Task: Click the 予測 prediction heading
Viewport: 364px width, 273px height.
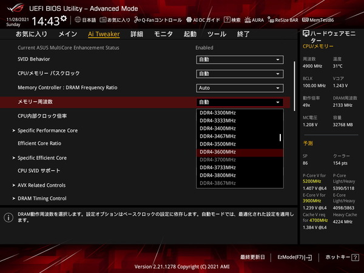Action: (x=308, y=143)
